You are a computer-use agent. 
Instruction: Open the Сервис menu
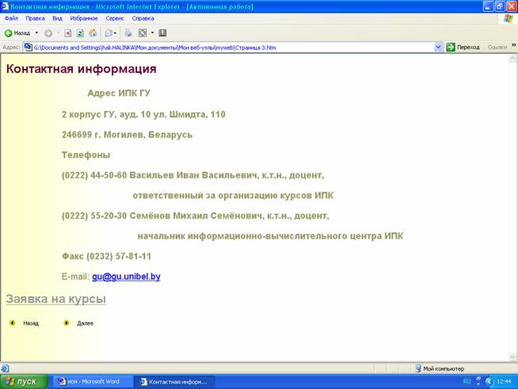[115, 17]
